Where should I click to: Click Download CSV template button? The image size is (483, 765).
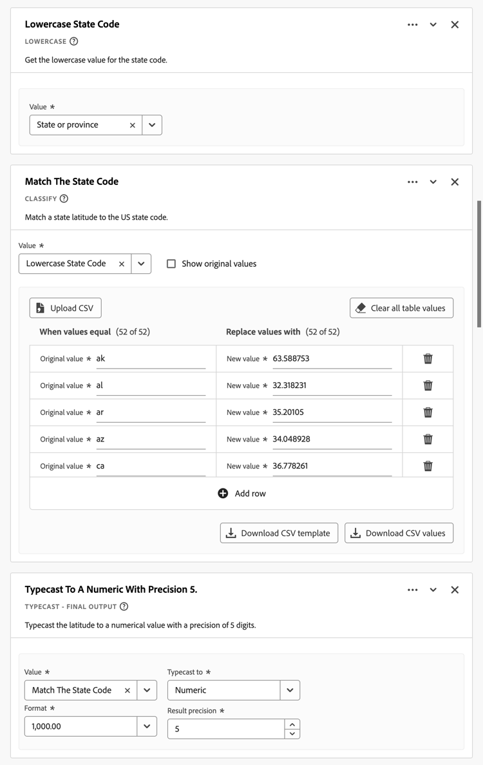pyautogui.click(x=279, y=533)
